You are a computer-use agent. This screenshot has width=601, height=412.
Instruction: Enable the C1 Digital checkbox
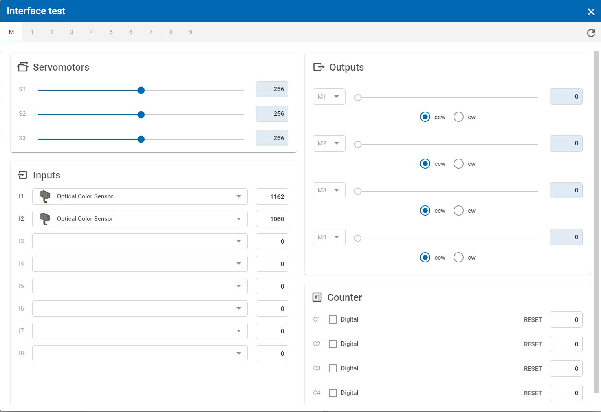pos(333,319)
